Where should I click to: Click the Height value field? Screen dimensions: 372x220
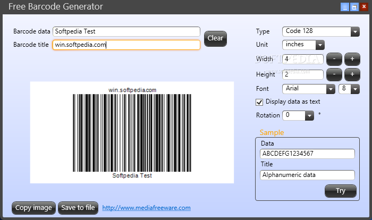tap(303, 74)
